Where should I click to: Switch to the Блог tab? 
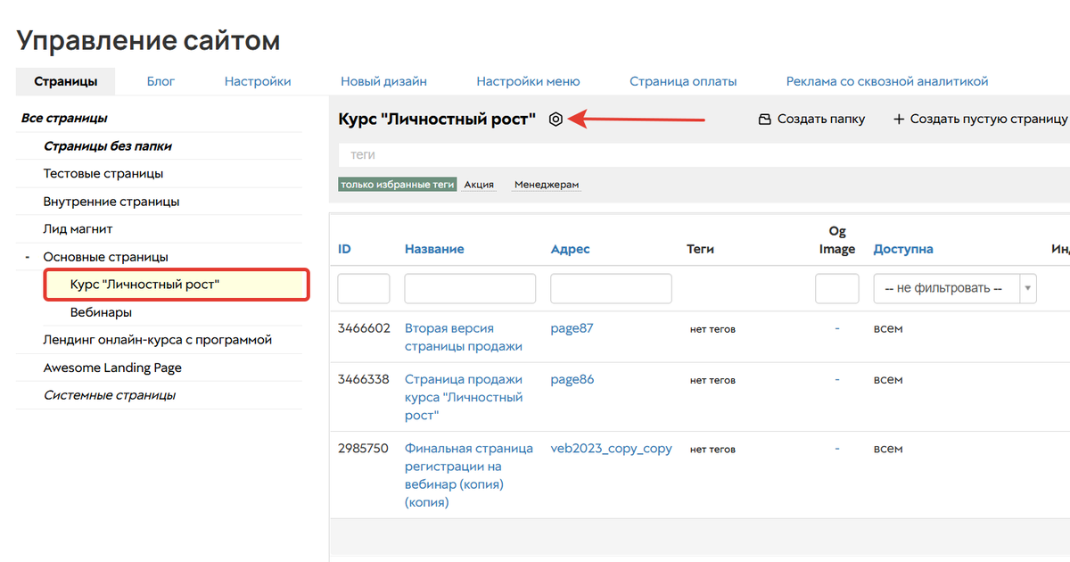(x=160, y=81)
